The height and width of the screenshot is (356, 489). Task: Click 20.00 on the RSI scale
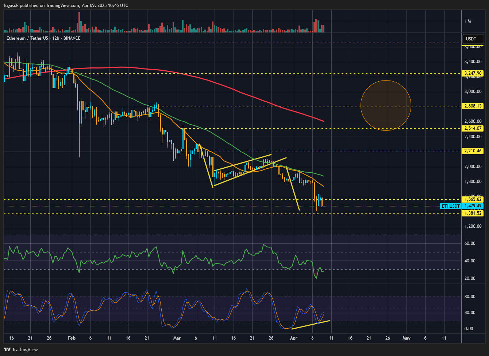[x=469, y=278]
